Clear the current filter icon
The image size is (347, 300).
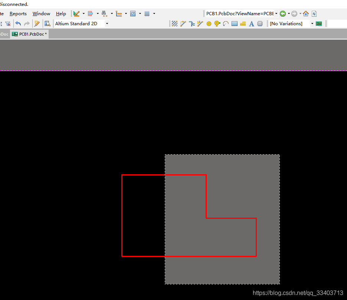tap(8, 24)
